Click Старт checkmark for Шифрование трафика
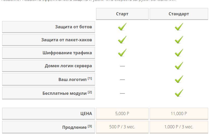 click(x=122, y=53)
